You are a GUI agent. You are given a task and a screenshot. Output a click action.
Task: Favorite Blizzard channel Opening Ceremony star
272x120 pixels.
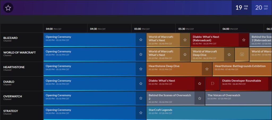click(x=141, y=40)
